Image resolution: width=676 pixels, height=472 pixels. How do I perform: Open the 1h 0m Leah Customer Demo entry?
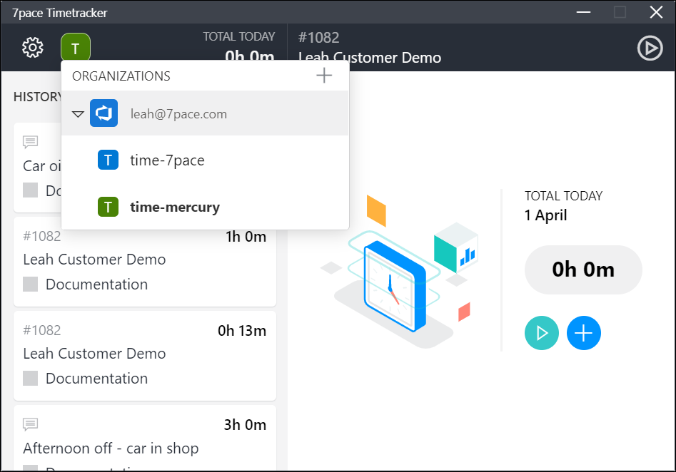pos(145,262)
